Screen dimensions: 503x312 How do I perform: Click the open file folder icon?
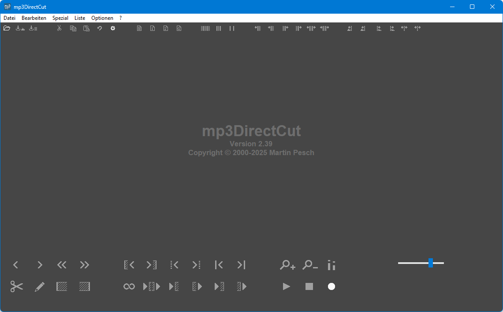click(x=7, y=28)
